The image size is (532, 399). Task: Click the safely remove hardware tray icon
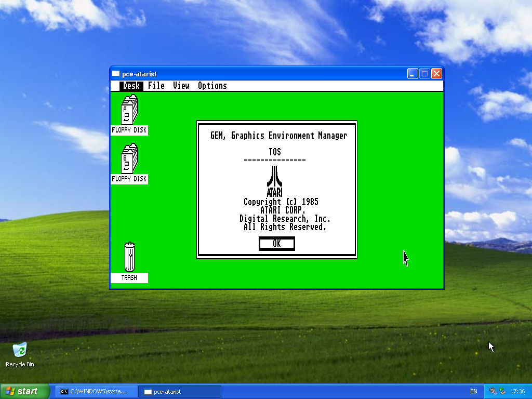coord(502,391)
